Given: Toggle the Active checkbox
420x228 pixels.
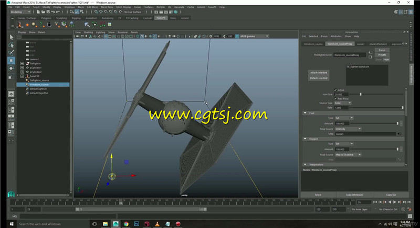Looking at the screenshot, I should 335,90.
